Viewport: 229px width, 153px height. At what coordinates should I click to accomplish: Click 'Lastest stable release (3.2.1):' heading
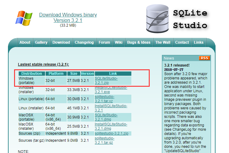[x=43, y=64]
